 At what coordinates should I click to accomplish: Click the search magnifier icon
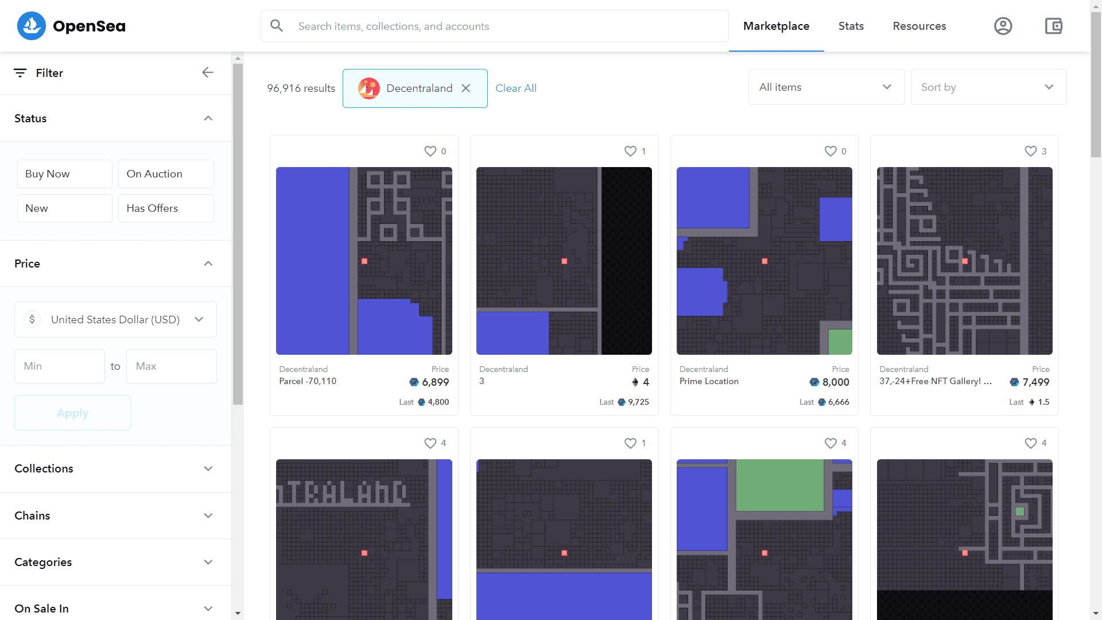277,26
